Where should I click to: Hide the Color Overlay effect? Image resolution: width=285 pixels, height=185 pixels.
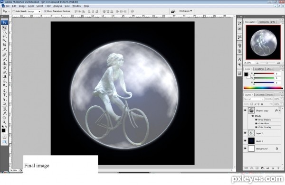coord(256,127)
